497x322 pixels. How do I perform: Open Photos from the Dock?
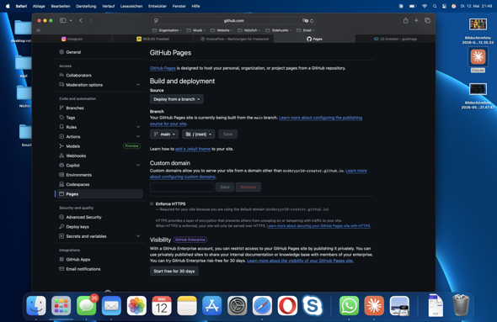click(x=136, y=306)
